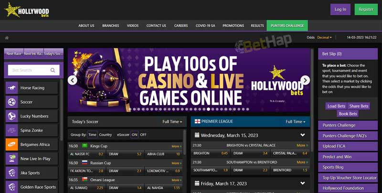Viewport: 382px width, 193px height.
Task: Open the Odds Decimal dropdown
Action: click(x=324, y=37)
